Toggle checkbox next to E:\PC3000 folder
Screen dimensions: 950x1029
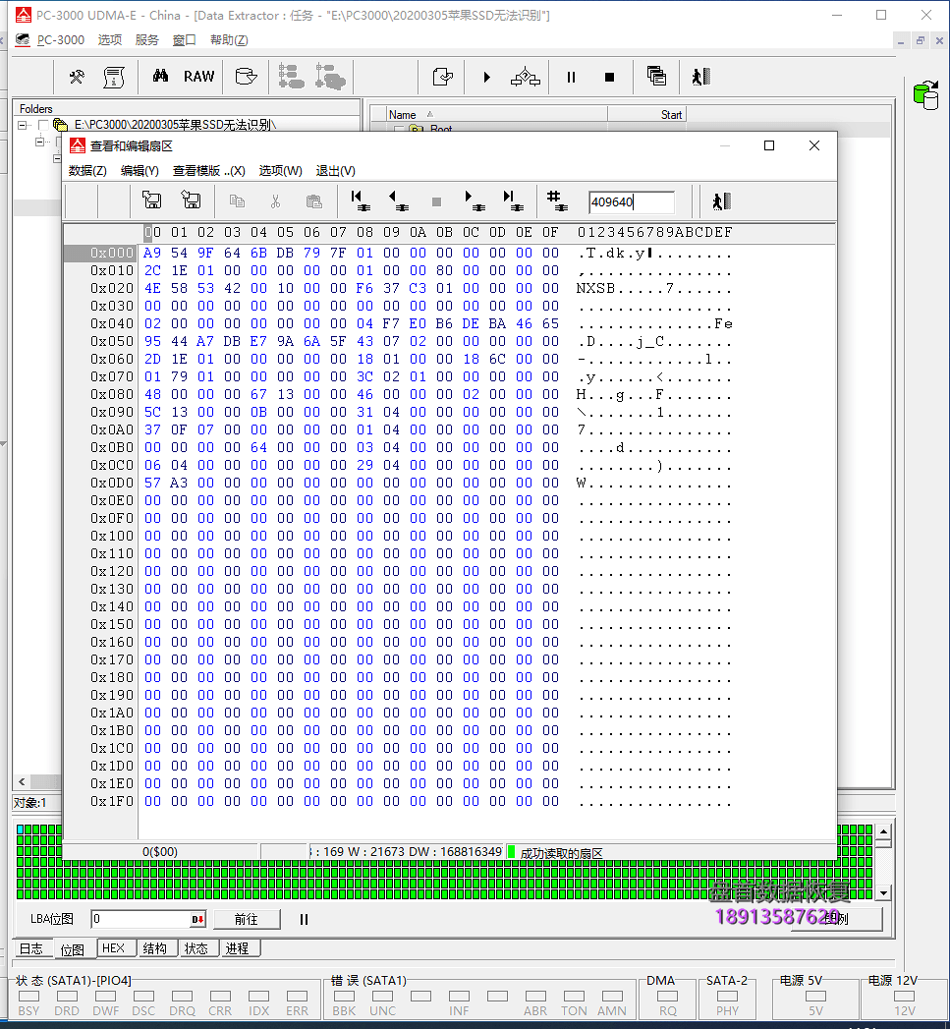pyautogui.click(x=43, y=125)
